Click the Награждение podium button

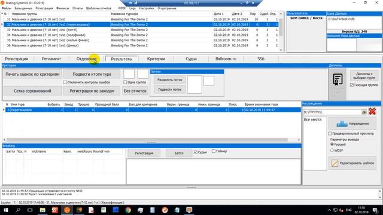tap(352, 124)
